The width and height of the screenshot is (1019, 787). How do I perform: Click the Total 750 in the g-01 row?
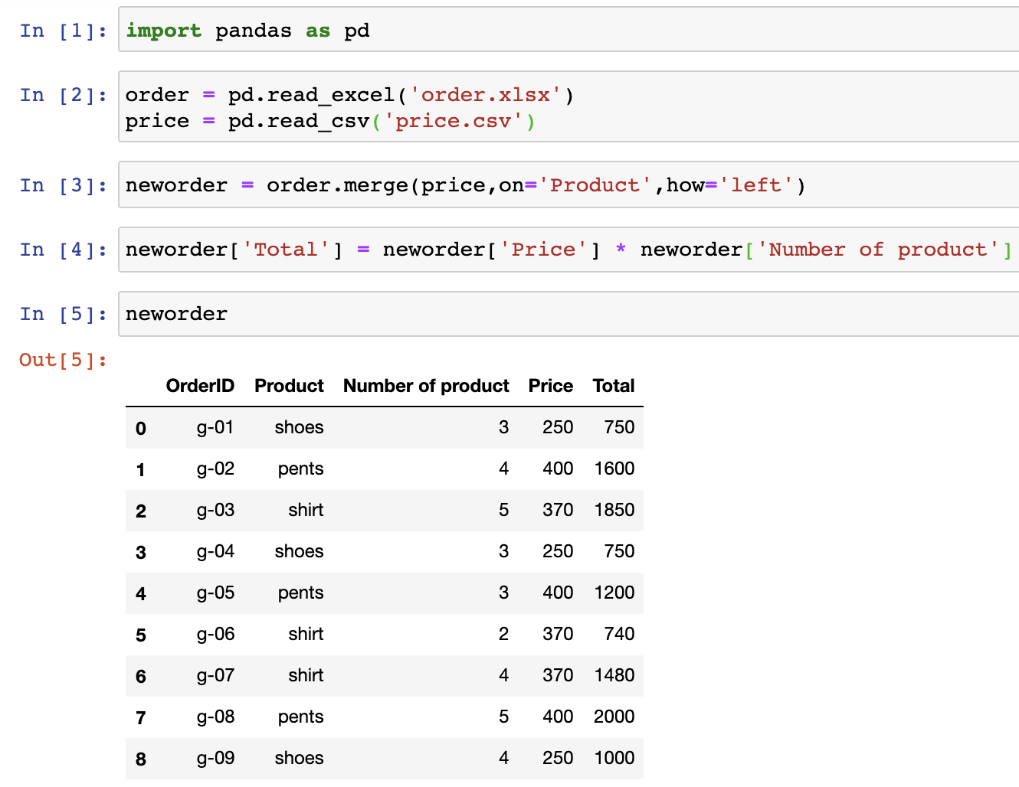[x=619, y=427]
